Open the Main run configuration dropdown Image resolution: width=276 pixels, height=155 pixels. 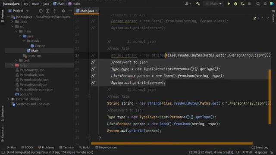214,4
